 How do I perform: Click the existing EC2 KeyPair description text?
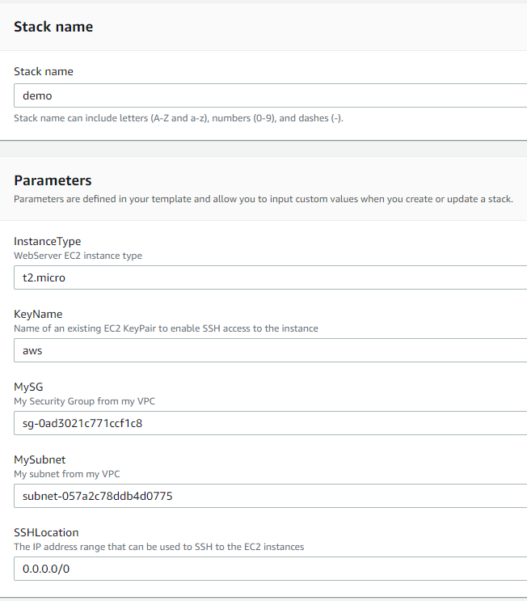[x=167, y=328]
